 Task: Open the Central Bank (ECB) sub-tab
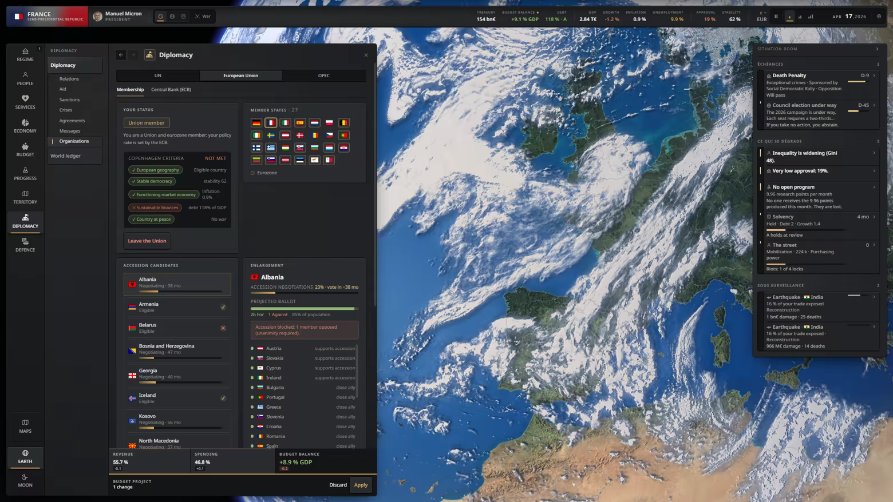coord(171,90)
